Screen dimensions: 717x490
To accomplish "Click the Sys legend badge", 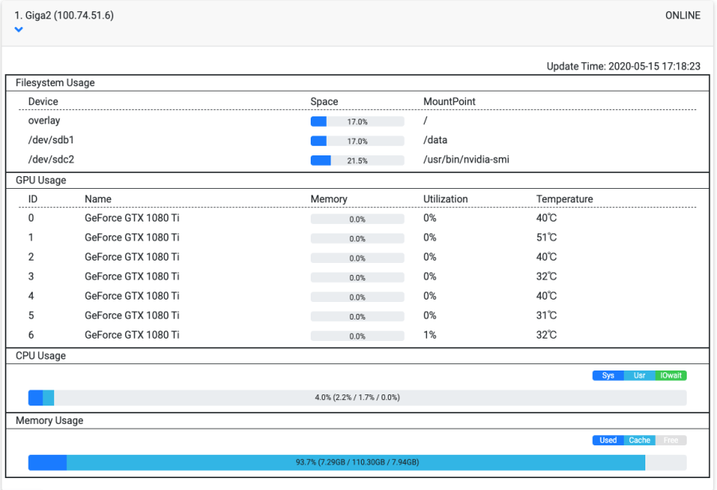I will pos(608,375).
